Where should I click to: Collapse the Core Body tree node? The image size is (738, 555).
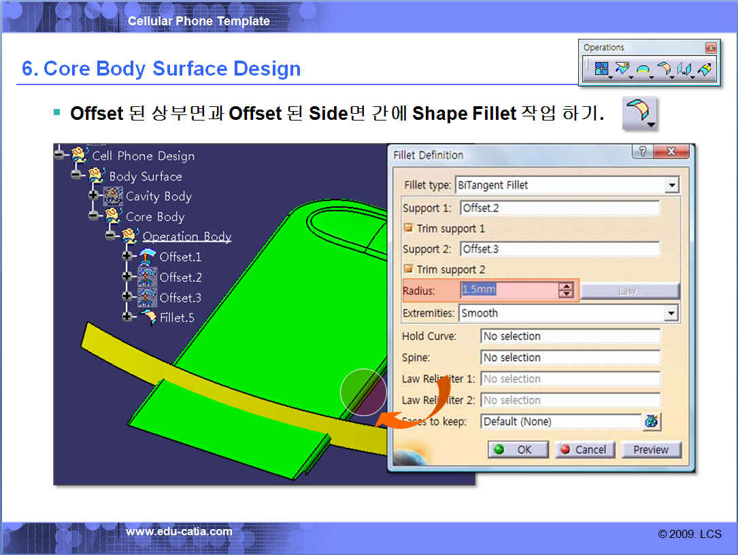coord(93,217)
